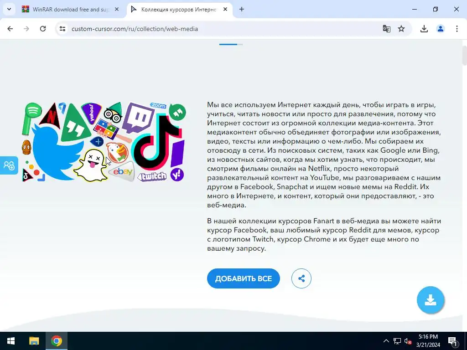
Task: Close the WinRAR download tab
Action: pyautogui.click(x=117, y=10)
